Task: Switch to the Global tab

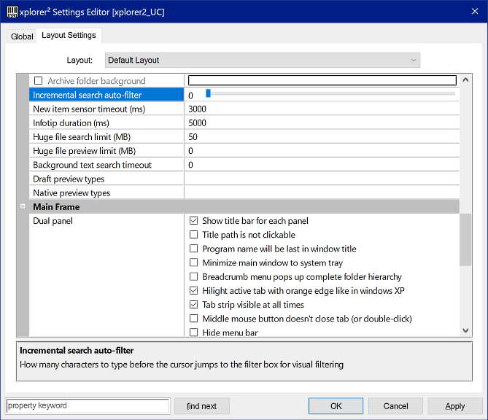Action: coord(22,36)
